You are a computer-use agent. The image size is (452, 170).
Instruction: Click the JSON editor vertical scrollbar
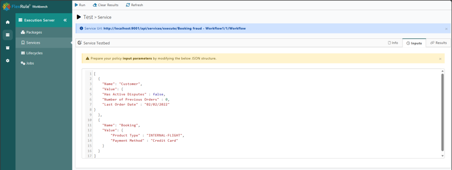tap(442, 112)
